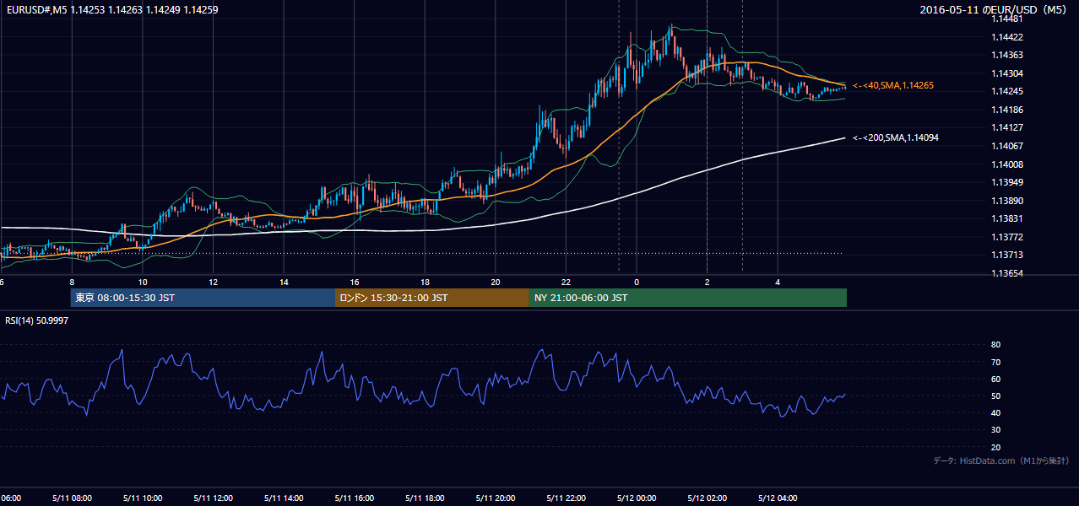Click the 5/12 02:00 time axis label
Viewport: 1079px width, 506px height.
707,498
